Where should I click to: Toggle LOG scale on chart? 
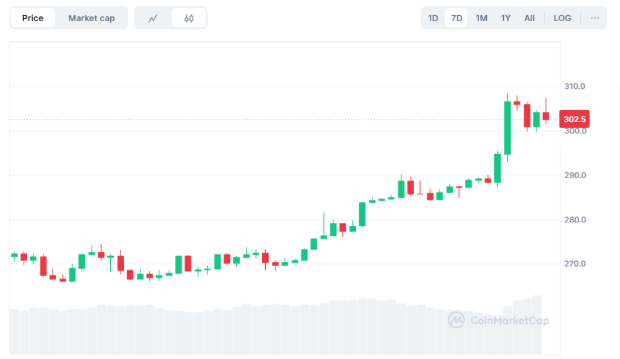click(x=562, y=18)
